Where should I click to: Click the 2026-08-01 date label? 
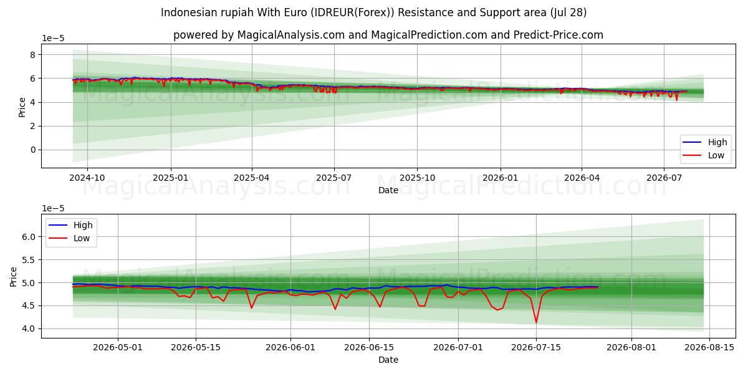coord(631,348)
